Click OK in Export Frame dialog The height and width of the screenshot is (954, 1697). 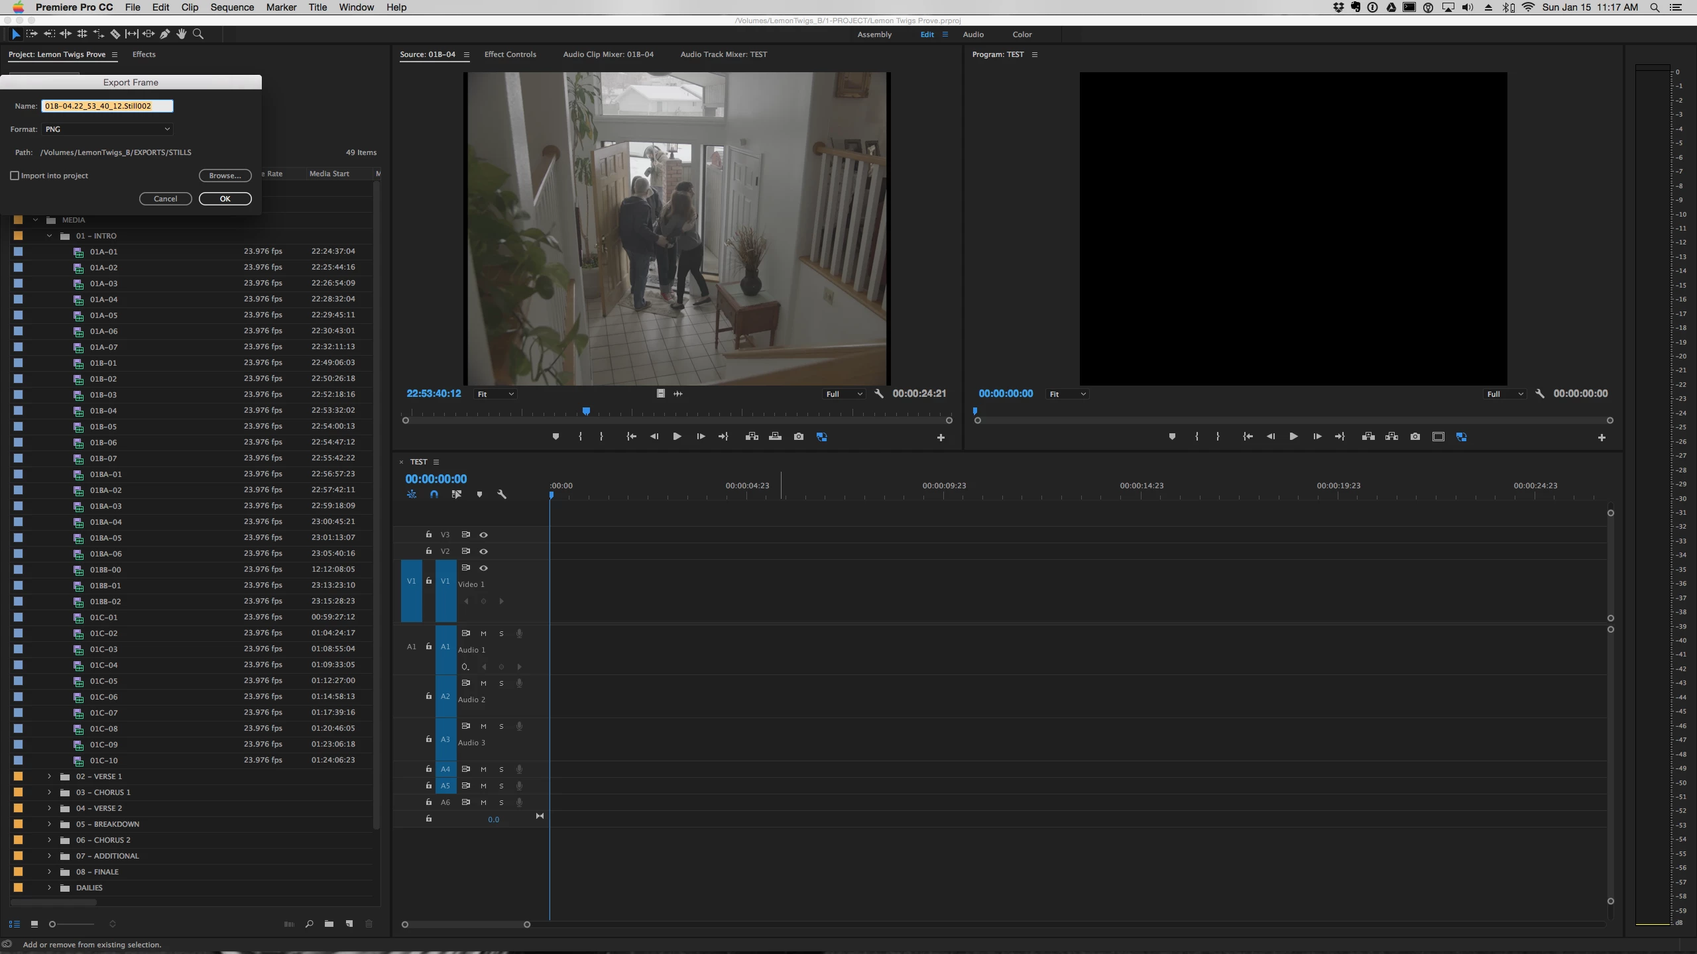(x=225, y=199)
